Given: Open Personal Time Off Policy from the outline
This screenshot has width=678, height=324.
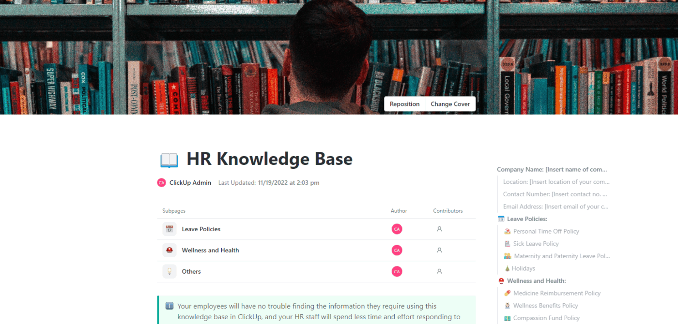Looking at the screenshot, I should click(x=546, y=231).
